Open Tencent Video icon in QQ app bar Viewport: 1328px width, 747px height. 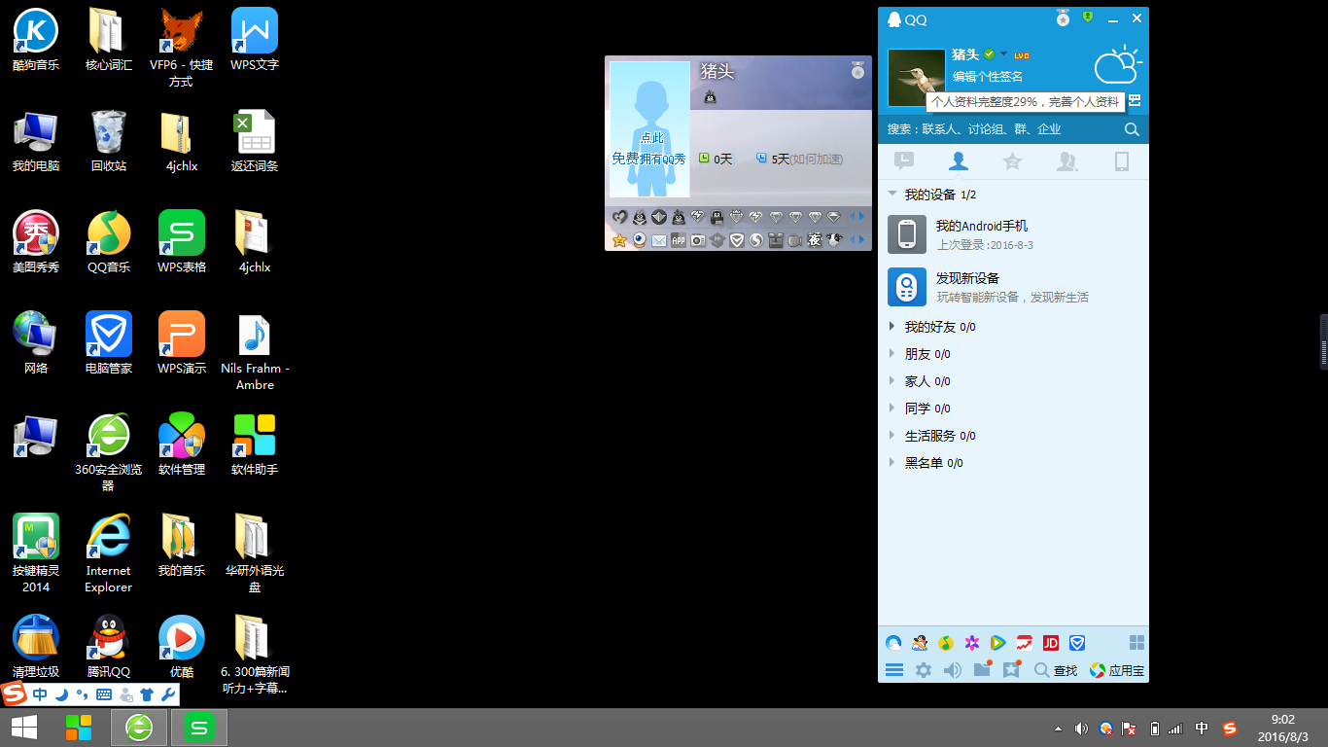pos(997,643)
